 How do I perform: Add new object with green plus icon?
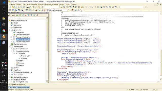(17, 15)
